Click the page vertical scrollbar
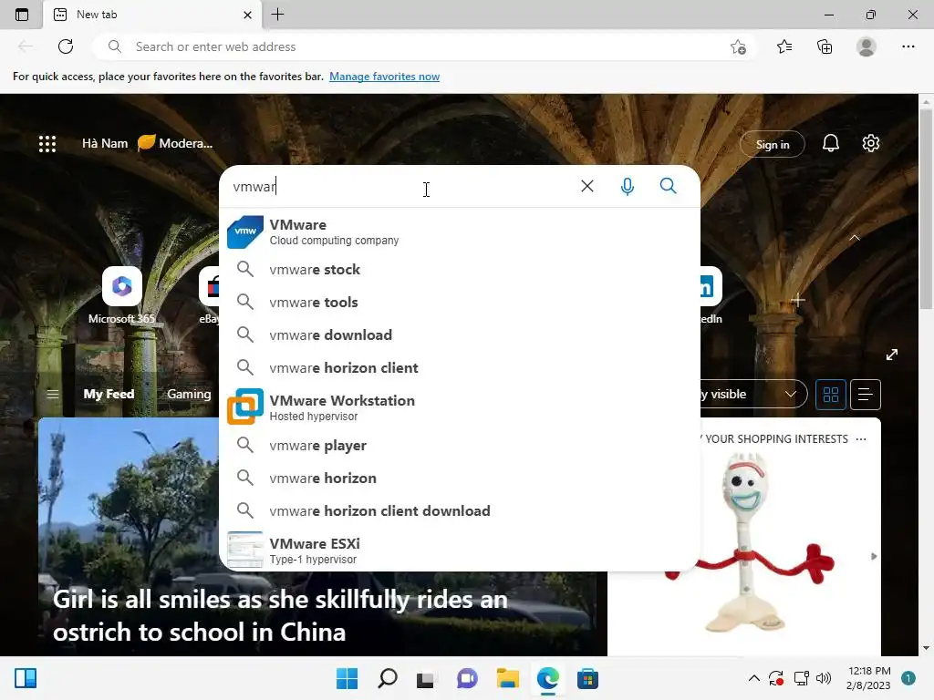The image size is (934, 700). pos(926,209)
